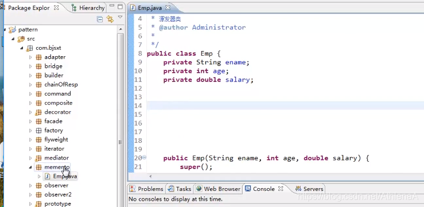Expand the observer2 package

(x=30, y=195)
